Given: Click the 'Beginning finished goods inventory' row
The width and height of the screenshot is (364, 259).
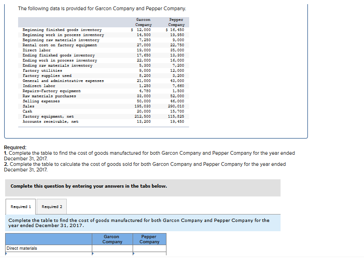Looking at the screenshot, I should 103,30.
